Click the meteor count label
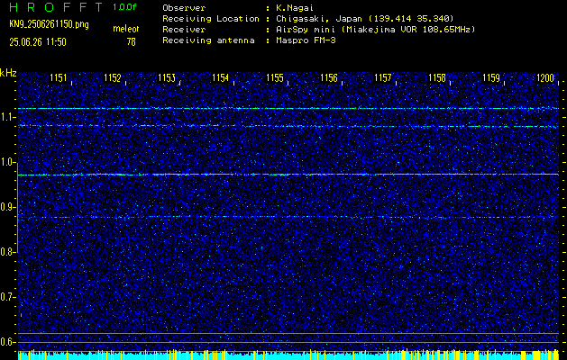Viewport: 567px width, 360px height. [x=126, y=29]
